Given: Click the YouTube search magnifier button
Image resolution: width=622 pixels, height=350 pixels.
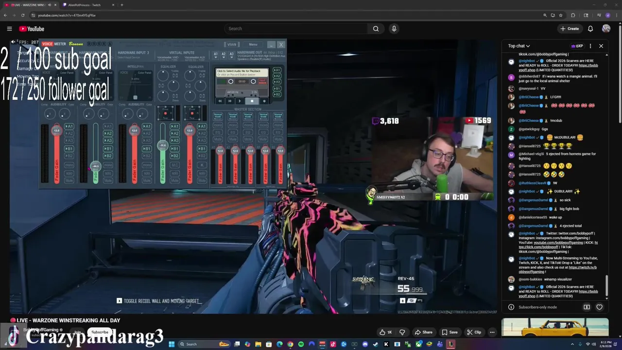Looking at the screenshot, I should (x=376, y=29).
